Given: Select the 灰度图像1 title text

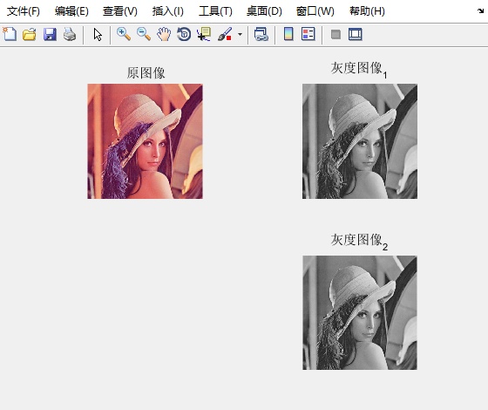Looking at the screenshot, I should tap(359, 70).
